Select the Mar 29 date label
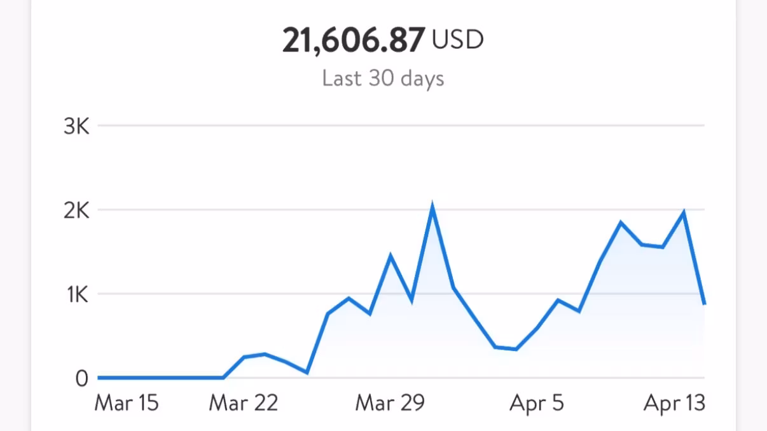The height and width of the screenshot is (431, 767). 389,403
